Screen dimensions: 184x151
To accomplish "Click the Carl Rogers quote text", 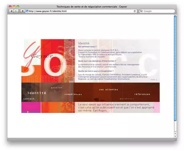I will click(x=116, y=108).
